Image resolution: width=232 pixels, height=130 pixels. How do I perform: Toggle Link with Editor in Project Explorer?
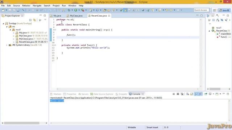[x=34, y=20]
